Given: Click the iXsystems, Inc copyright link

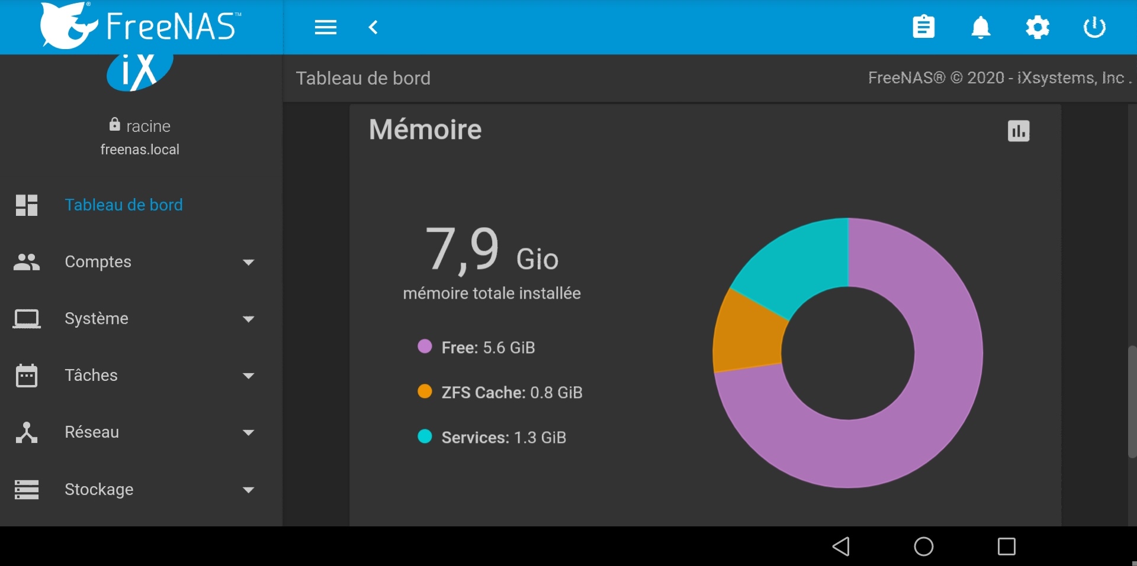Looking at the screenshot, I should (x=1071, y=78).
